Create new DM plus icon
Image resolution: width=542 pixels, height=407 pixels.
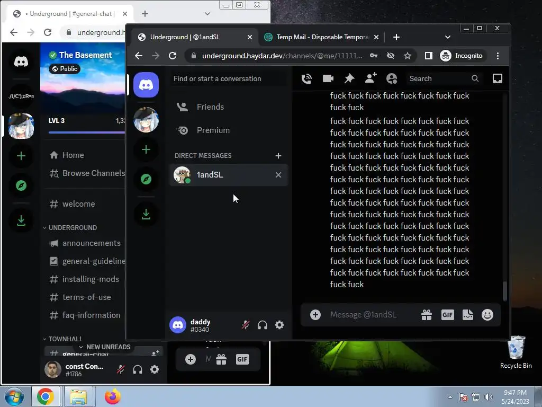[x=278, y=156]
